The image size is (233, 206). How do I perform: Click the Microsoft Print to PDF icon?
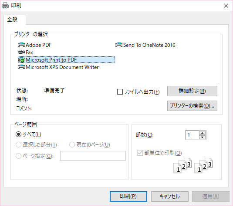coord(21,60)
